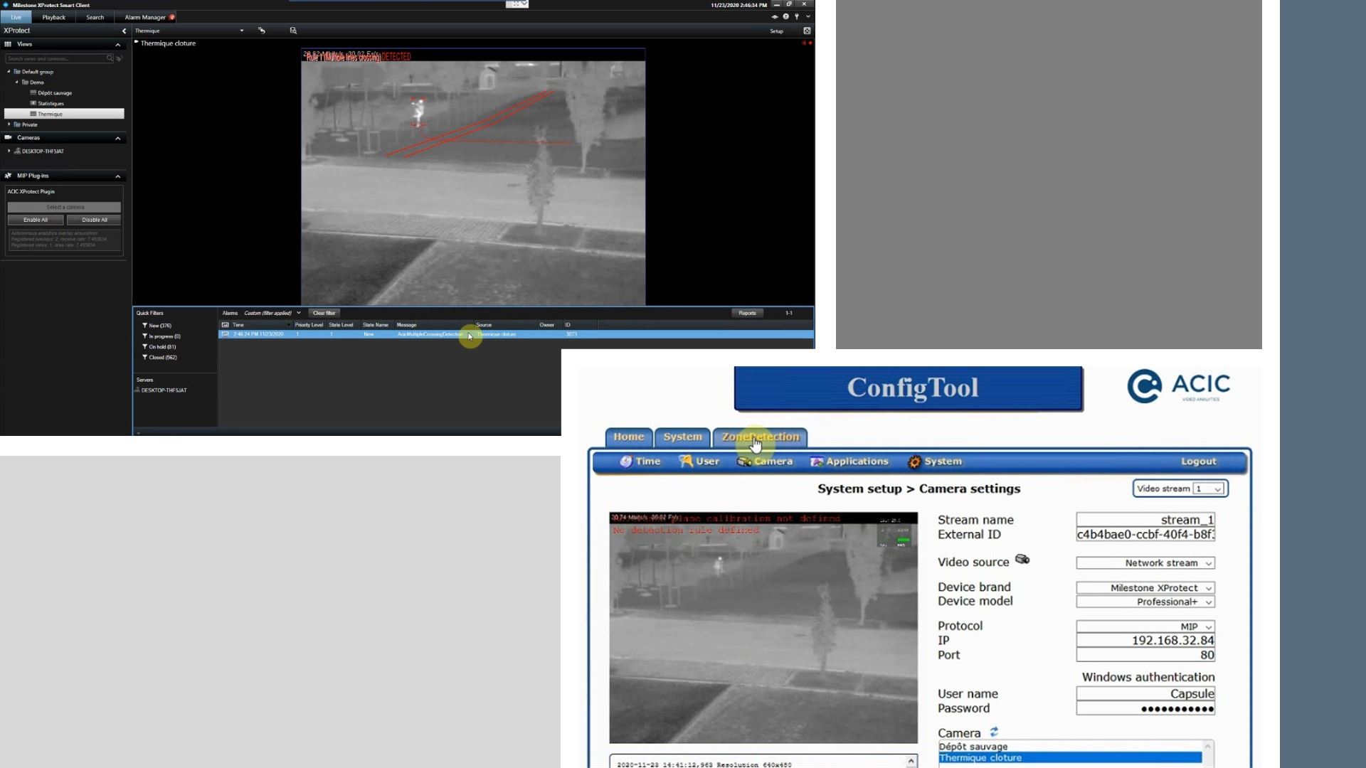
Task: Open the Custom (filter applied) dropdown
Action: point(272,313)
